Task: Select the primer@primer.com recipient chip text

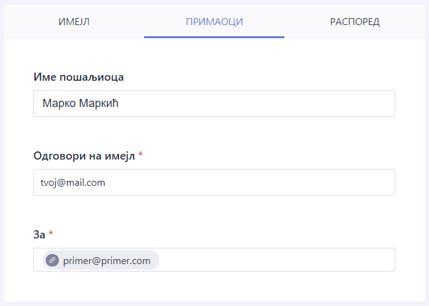Action: tap(107, 260)
